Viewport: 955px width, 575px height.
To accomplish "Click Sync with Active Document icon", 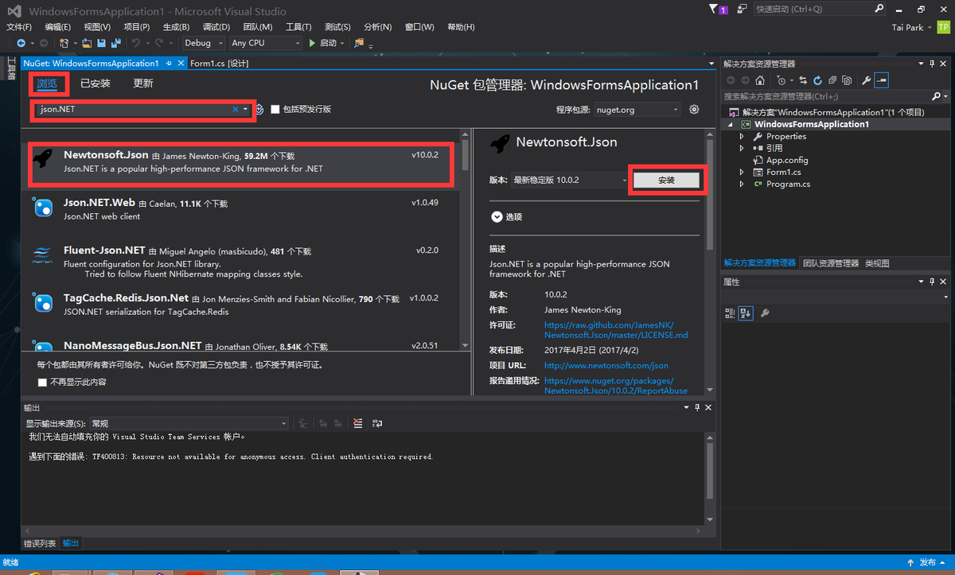I will tap(804, 80).
